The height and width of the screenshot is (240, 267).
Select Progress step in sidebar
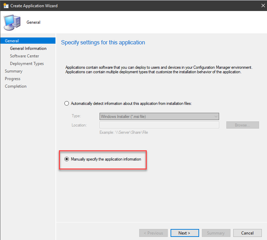12,79
